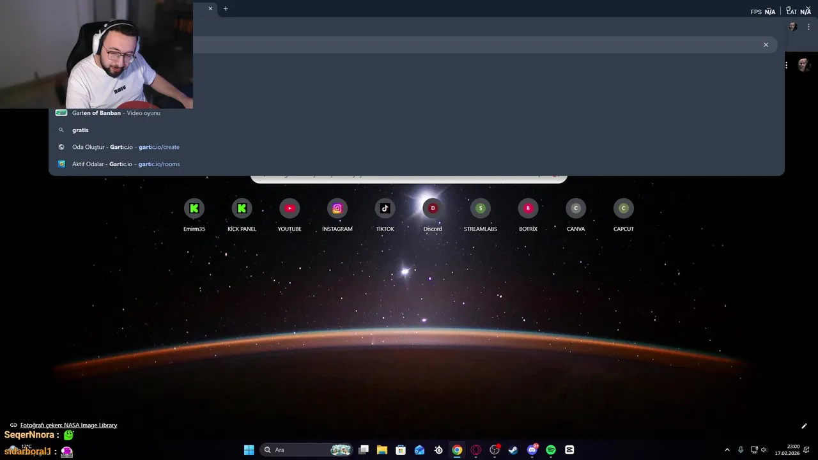
Task: Open the volume speaker tray icon
Action: [x=764, y=450]
